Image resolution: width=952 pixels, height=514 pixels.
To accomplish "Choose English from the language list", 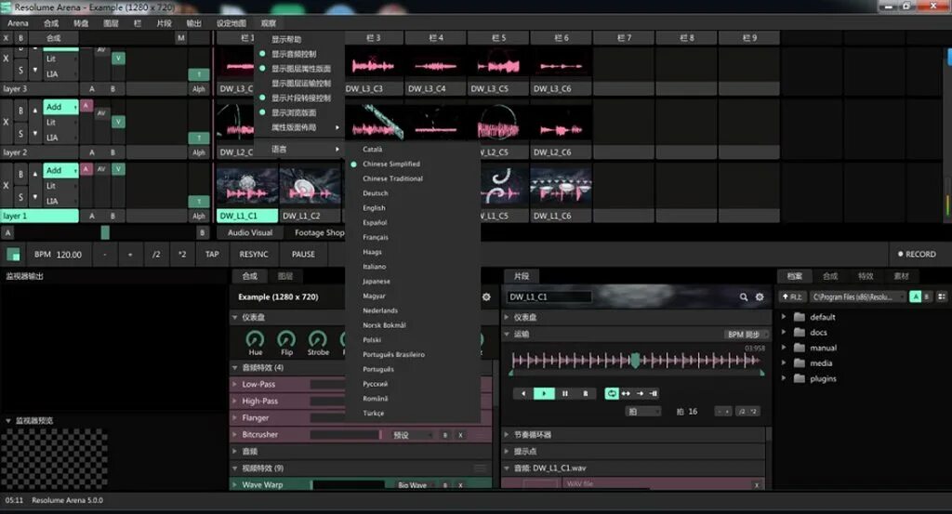I will (374, 207).
